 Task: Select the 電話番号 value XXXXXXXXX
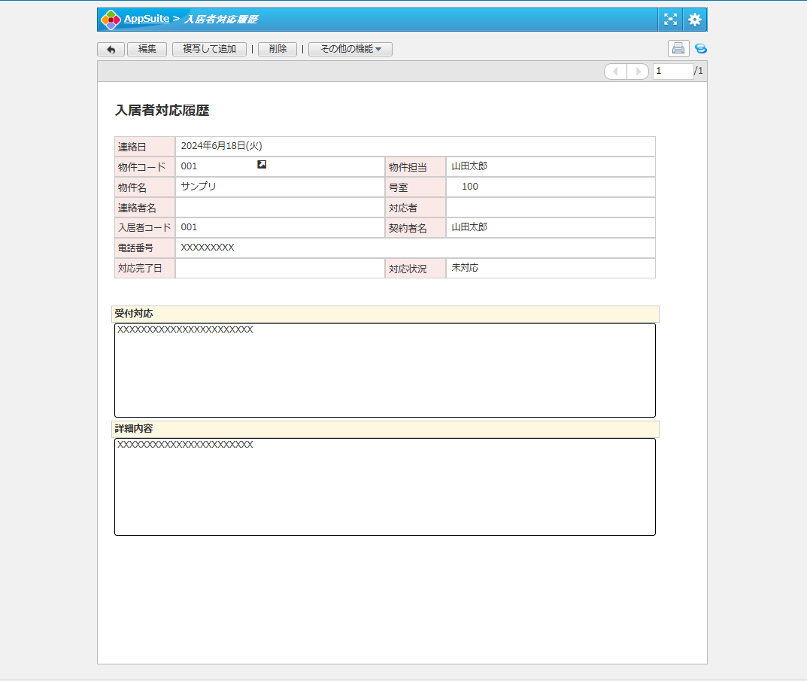point(208,248)
